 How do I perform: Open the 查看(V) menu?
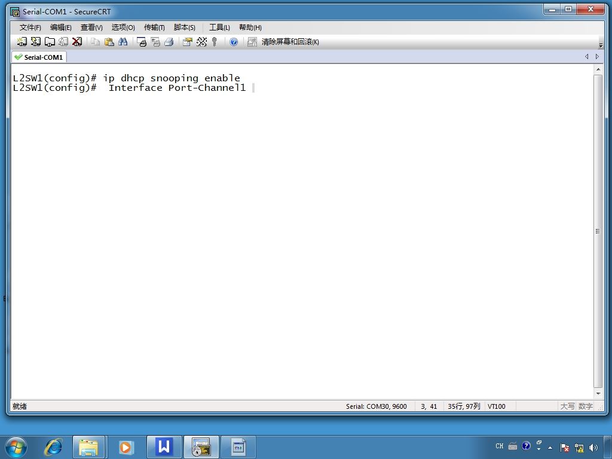click(x=91, y=27)
